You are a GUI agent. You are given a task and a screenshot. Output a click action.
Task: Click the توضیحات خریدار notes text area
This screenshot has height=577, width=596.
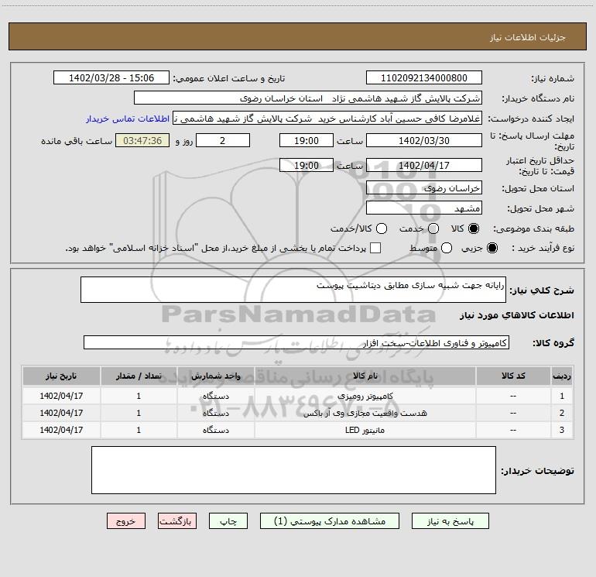click(293, 470)
